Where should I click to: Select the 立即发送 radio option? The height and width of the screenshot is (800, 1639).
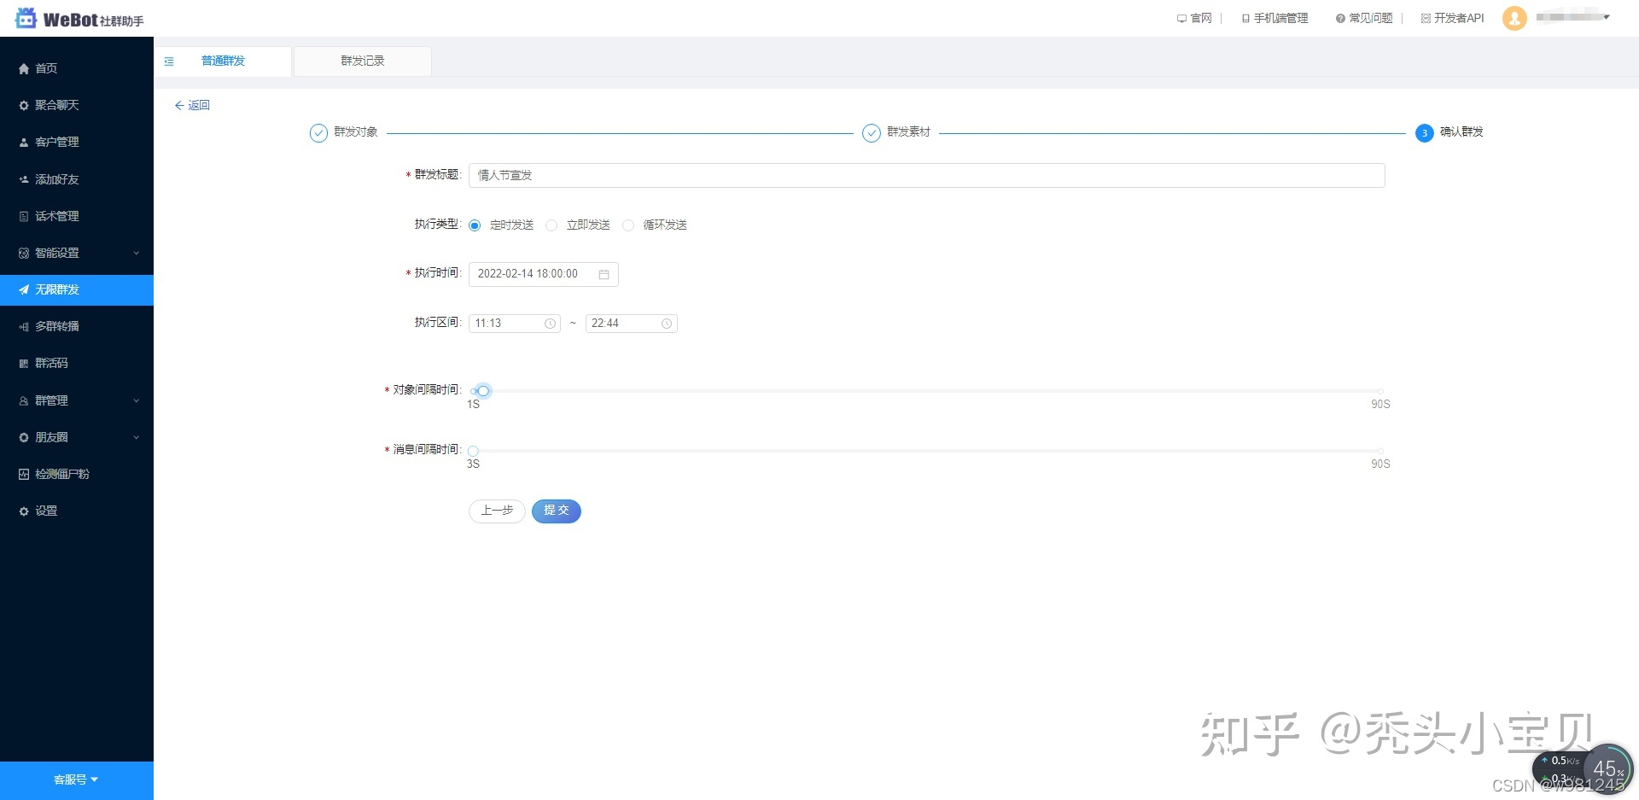pos(551,225)
